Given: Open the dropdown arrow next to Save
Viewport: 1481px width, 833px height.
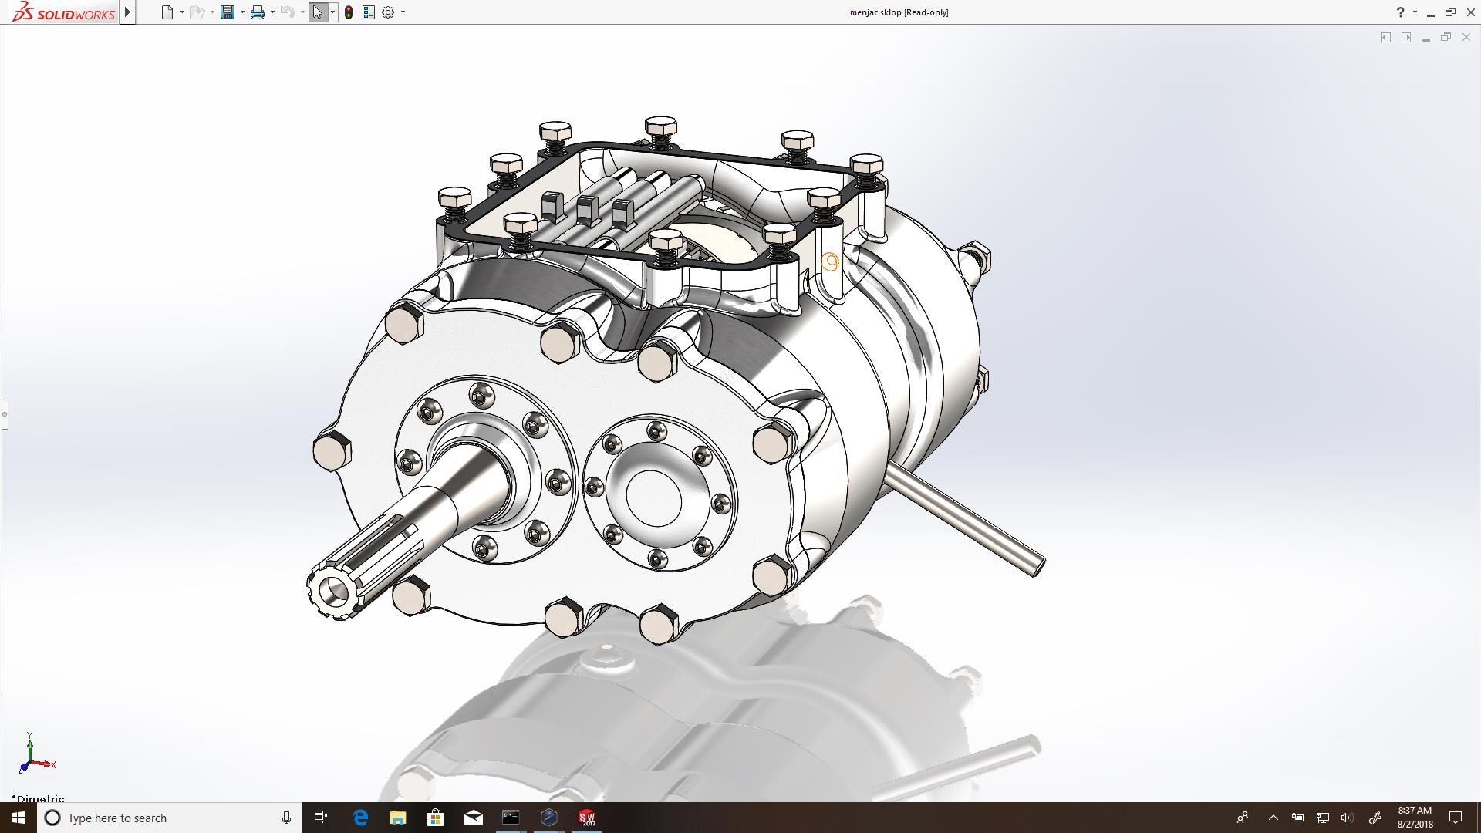Looking at the screenshot, I should click(x=242, y=12).
